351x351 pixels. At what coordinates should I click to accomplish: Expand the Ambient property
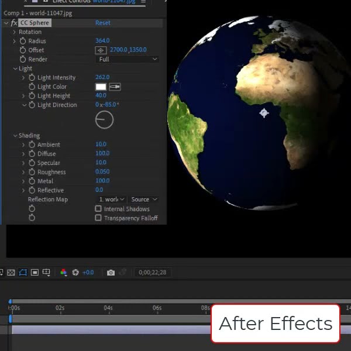23,144
